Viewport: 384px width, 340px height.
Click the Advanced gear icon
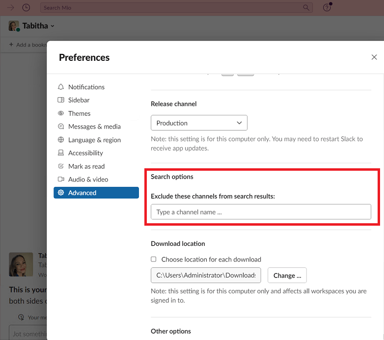pos(61,193)
